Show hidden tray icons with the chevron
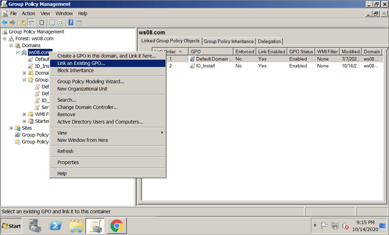The width and height of the screenshot is (389, 235). (315, 225)
